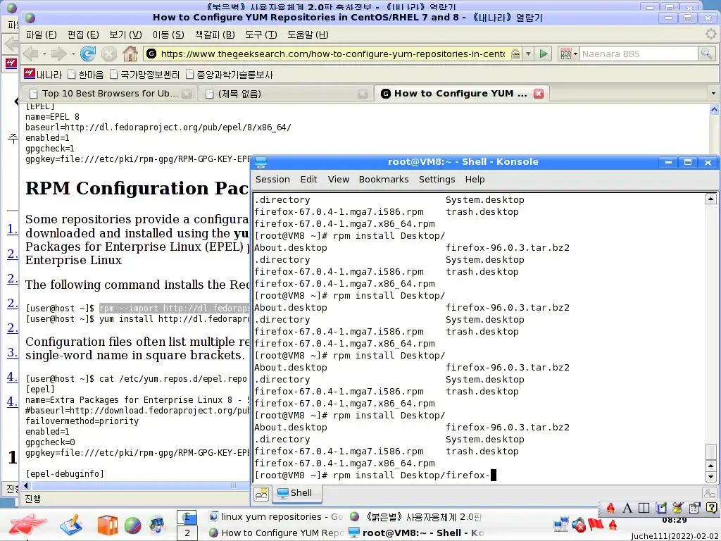Switch to virtual desktop 2 in pager
The image size is (721, 541).
[x=187, y=533]
